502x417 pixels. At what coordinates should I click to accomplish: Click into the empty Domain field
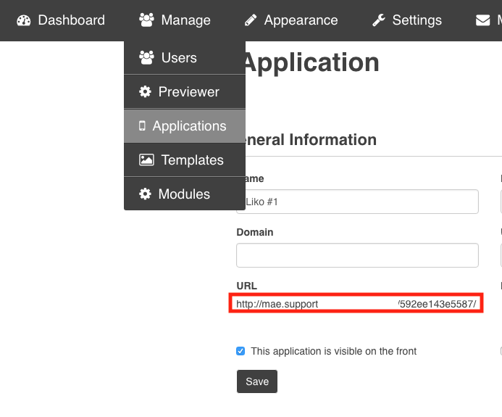(357, 255)
